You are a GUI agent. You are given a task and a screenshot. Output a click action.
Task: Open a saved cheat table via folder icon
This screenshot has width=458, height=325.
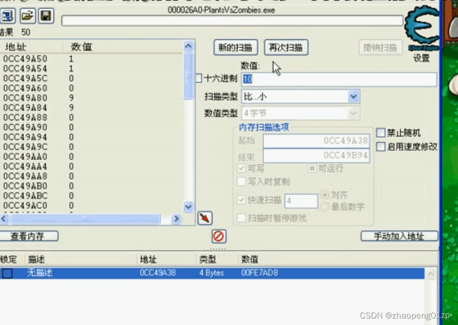[27, 16]
